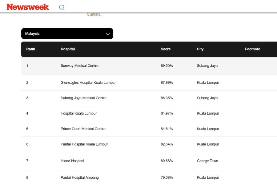Screen dimensions: 277x184
Task: Click the 89.50% score cell
Action: pos(167,65)
